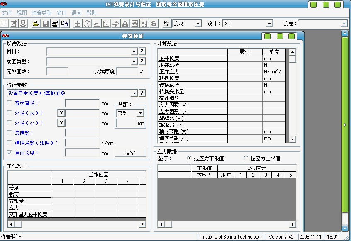351x241 pixels.
Task: Enable the 总圈数 checkbox
Action: [9, 133]
